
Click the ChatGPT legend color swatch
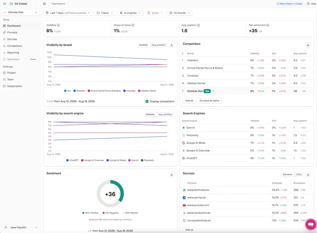(67, 160)
